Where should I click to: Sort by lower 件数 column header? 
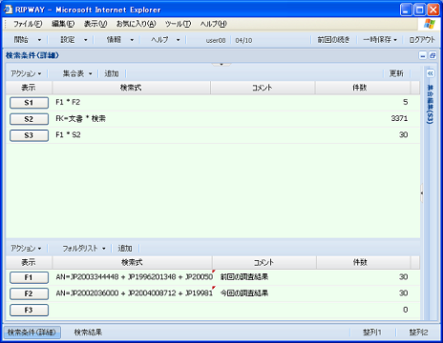click(363, 263)
